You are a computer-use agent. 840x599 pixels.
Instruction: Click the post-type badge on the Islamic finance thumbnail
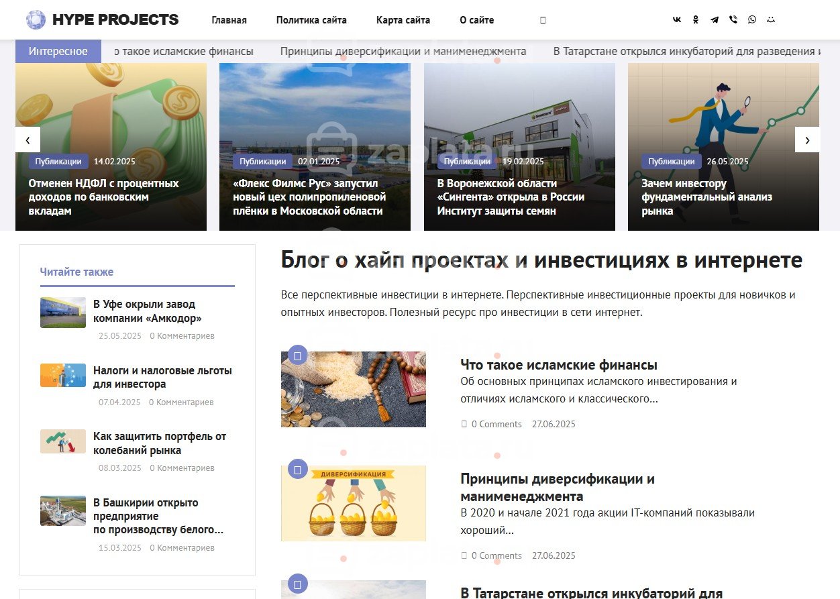click(298, 354)
